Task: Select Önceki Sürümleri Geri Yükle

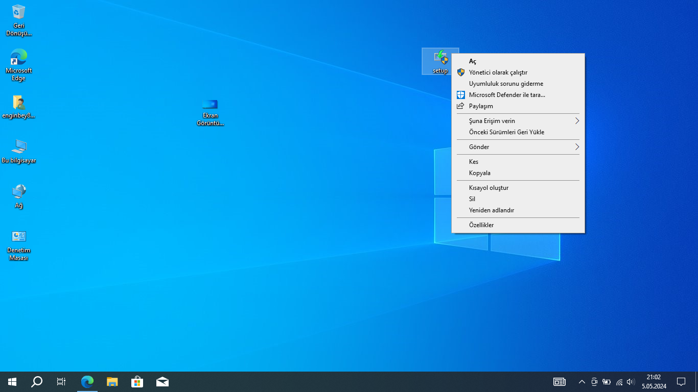Action: tap(518, 132)
